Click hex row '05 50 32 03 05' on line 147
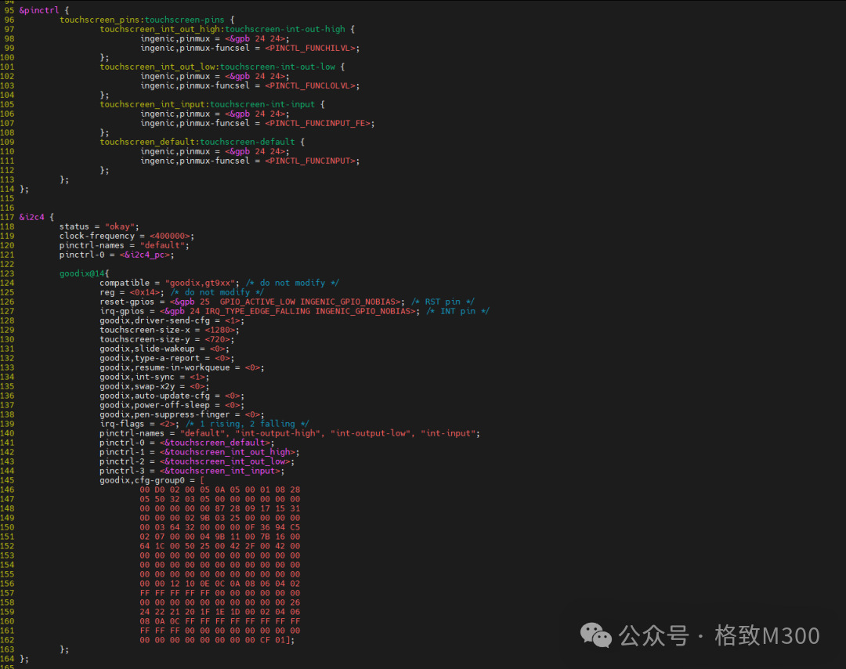This screenshot has width=846, height=669. click(220, 499)
